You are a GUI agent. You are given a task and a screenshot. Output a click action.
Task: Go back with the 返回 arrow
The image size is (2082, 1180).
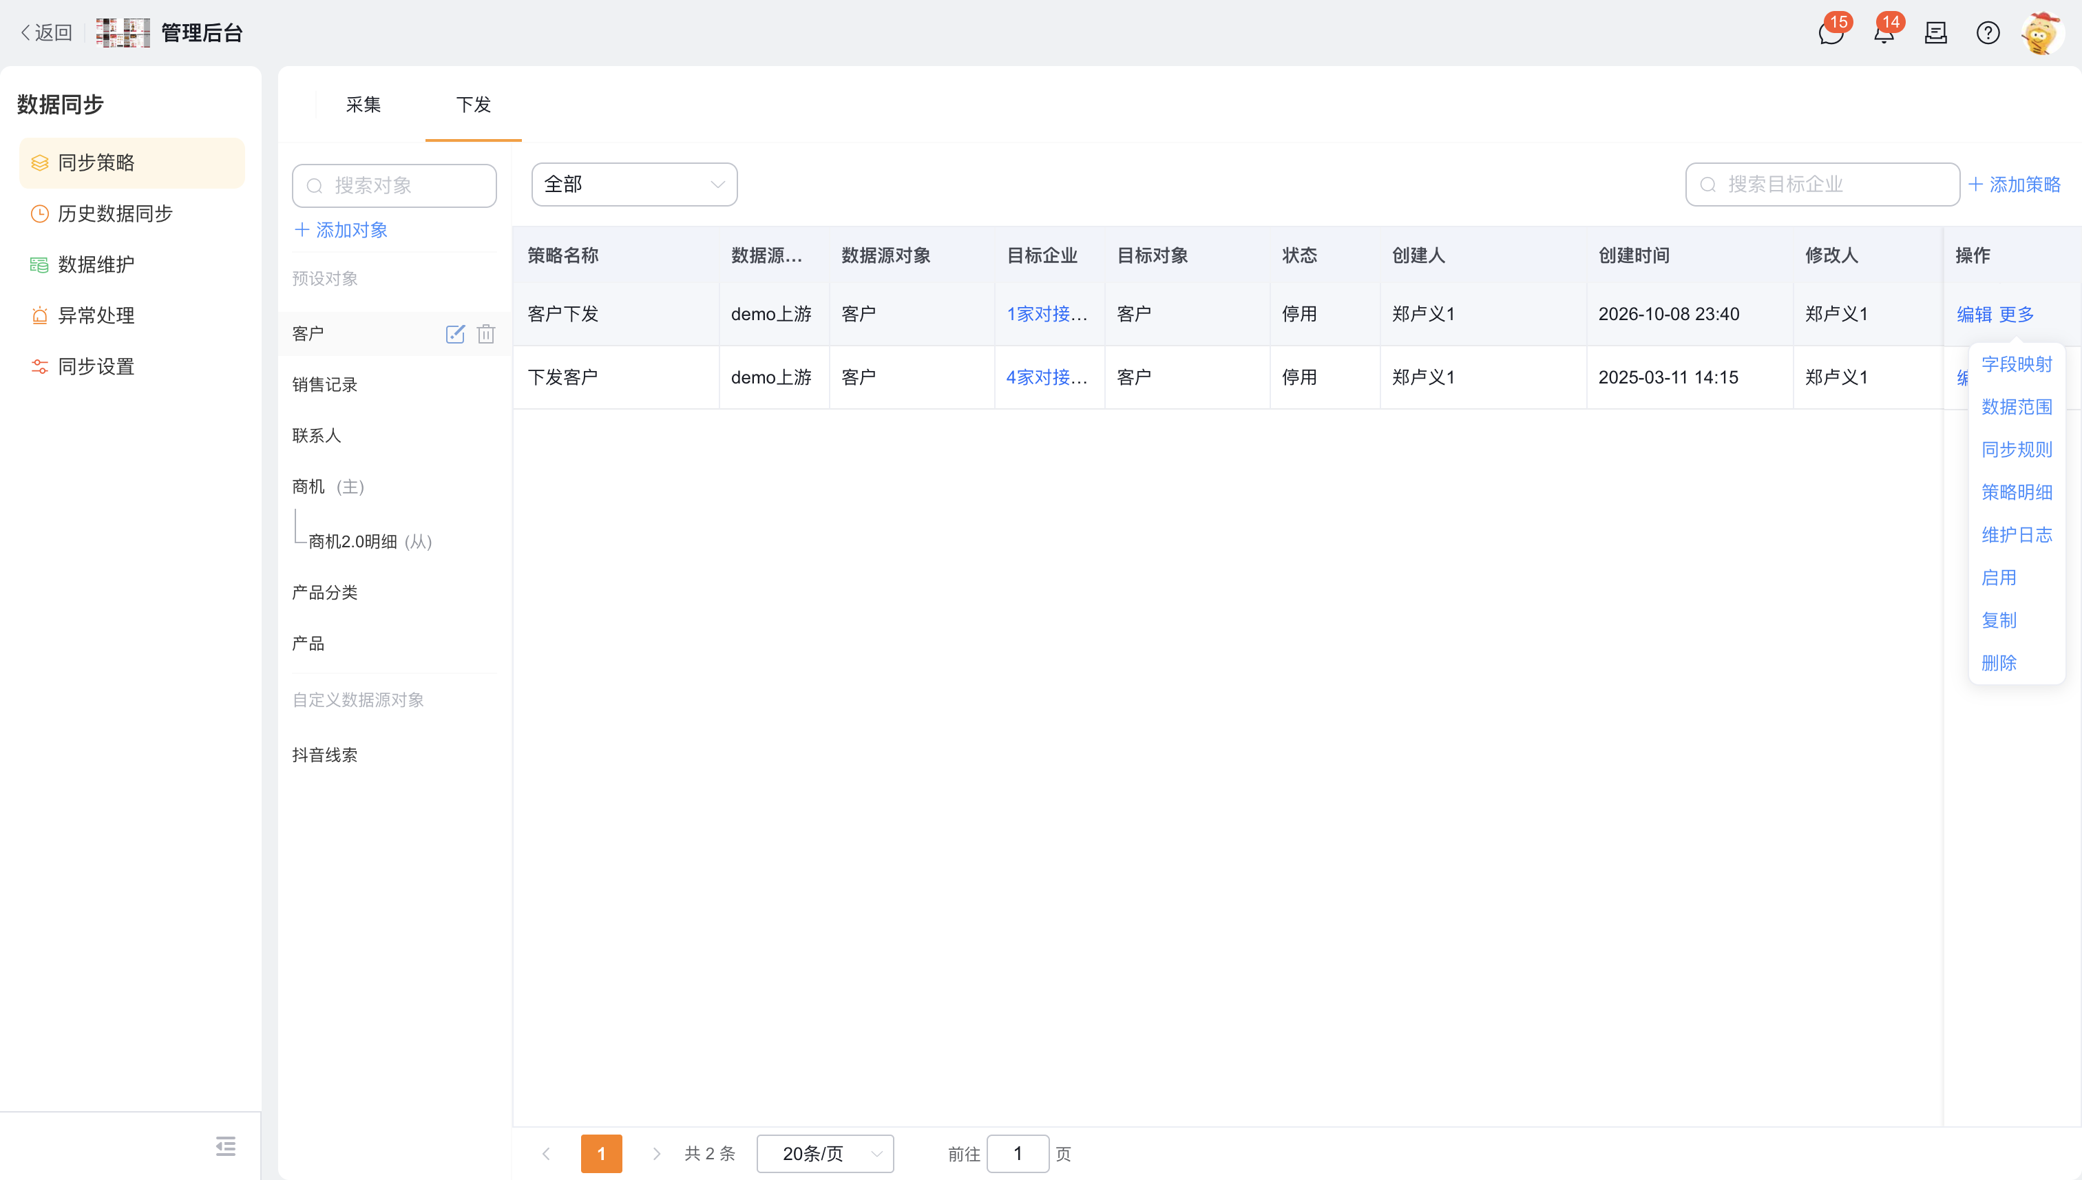pyautogui.click(x=46, y=32)
